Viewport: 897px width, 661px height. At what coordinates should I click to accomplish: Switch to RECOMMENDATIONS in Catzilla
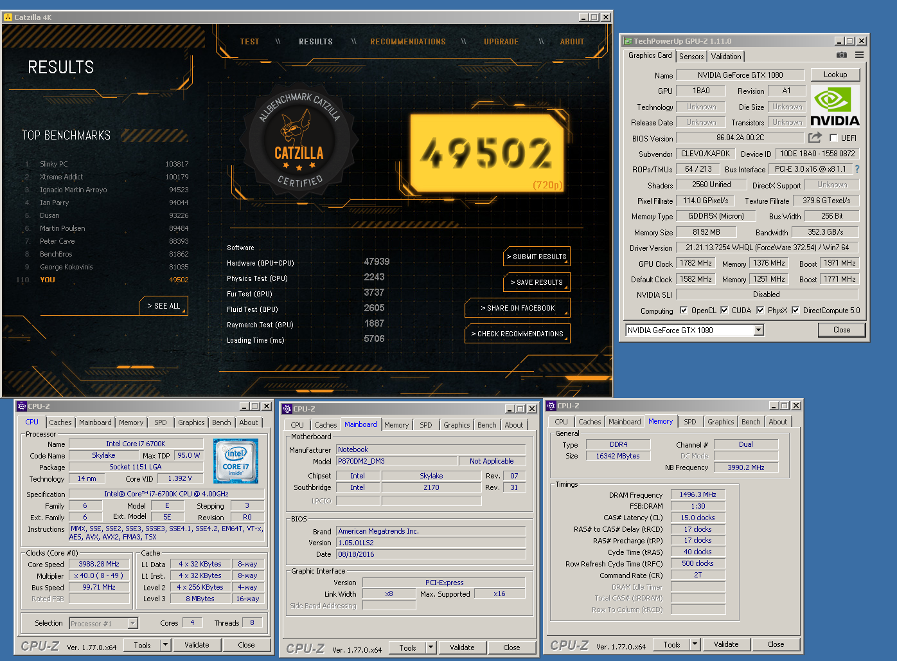tap(408, 42)
